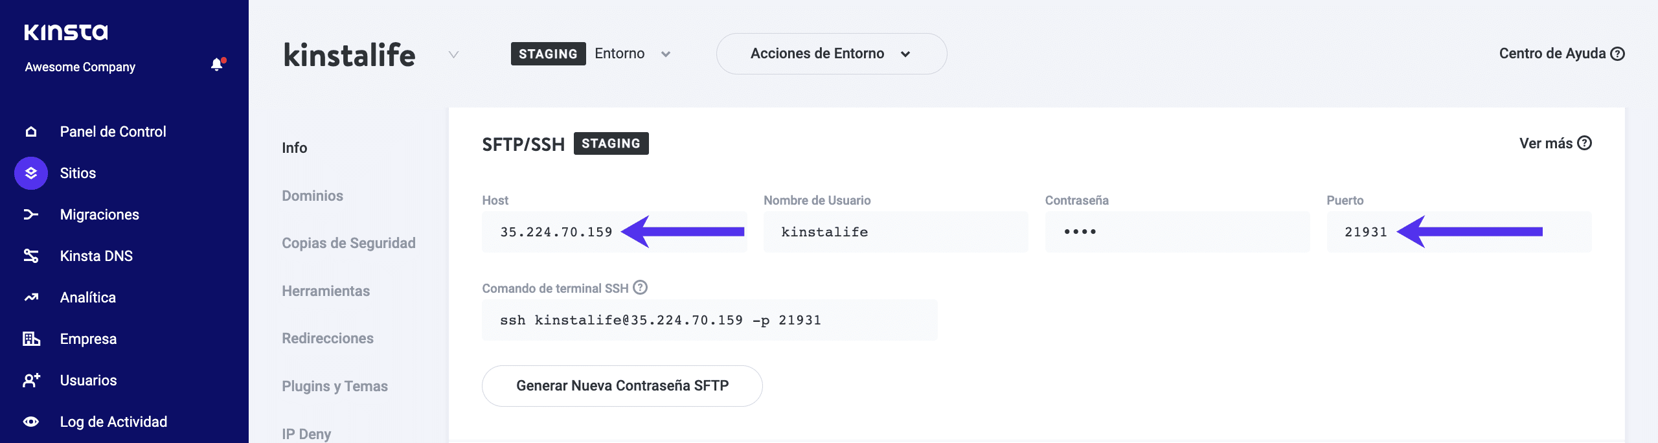Click the Log de Actividad eye icon
The height and width of the screenshot is (443, 1658).
point(31,422)
